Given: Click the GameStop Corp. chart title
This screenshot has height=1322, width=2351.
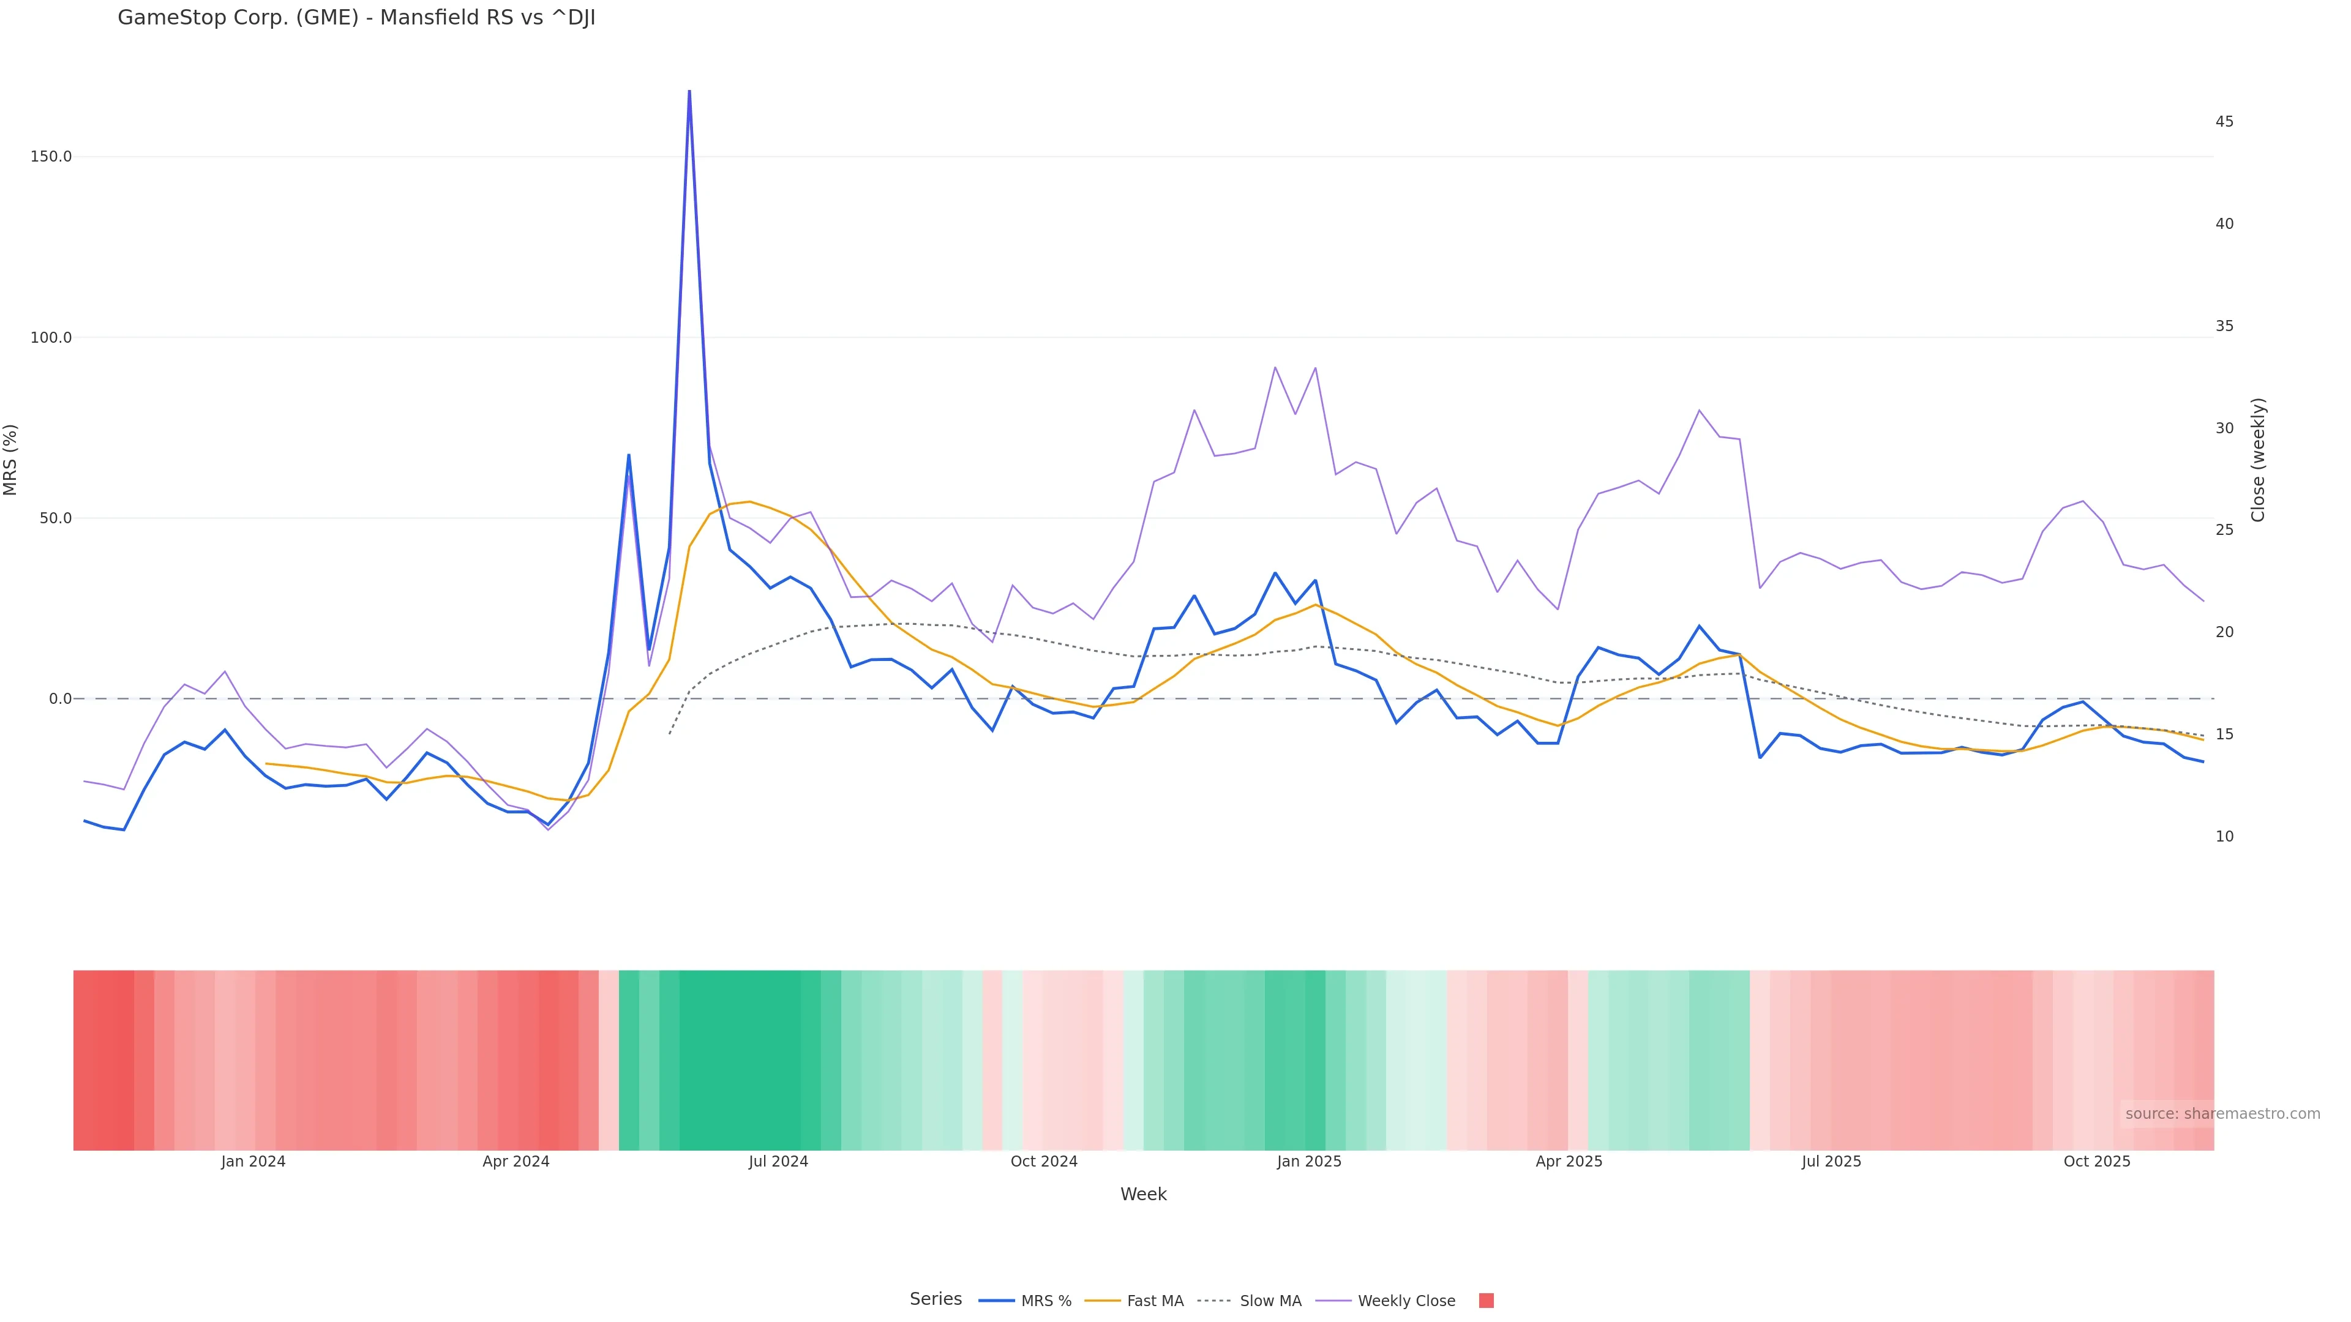Looking at the screenshot, I should pos(356,18).
